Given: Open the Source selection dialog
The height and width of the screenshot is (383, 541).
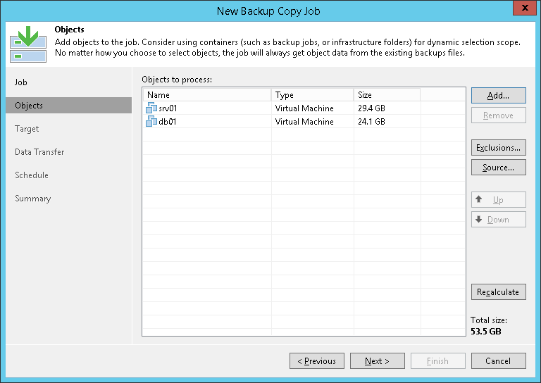Looking at the screenshot, I should [x=499, y=168].
